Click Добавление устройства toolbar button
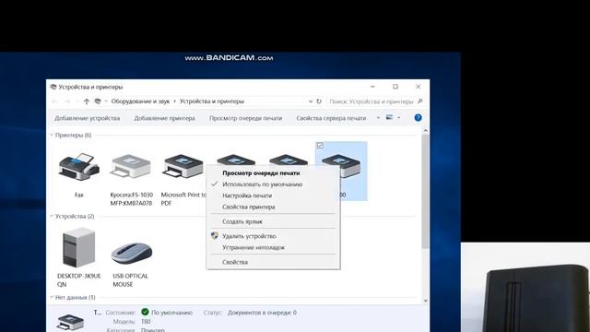Screen dimensions: 590x332 click(87, 118)
